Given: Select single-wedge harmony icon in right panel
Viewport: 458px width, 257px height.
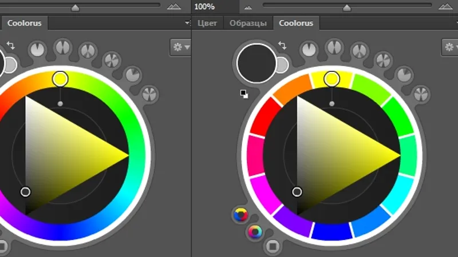Looking at the screenshot, I should coord(309,49).
